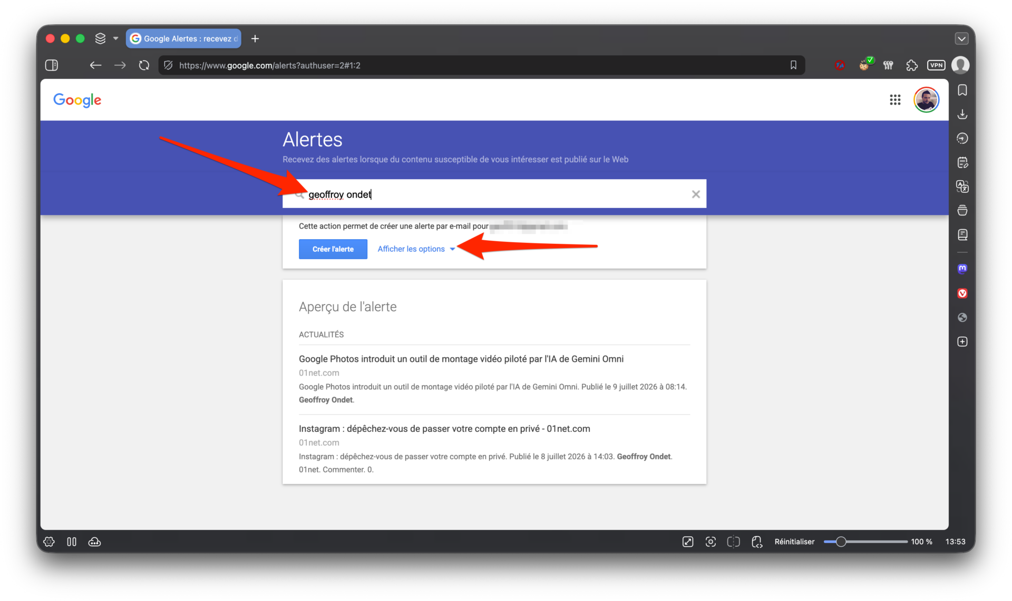Bookmark this page from address bar
The height and width of the screenshot is (601, 1012).
click(793, 65)
